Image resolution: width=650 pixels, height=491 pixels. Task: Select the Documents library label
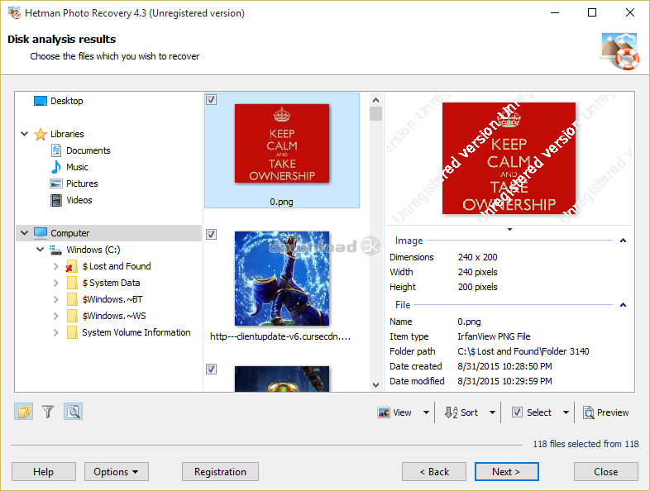click(88, 150)
